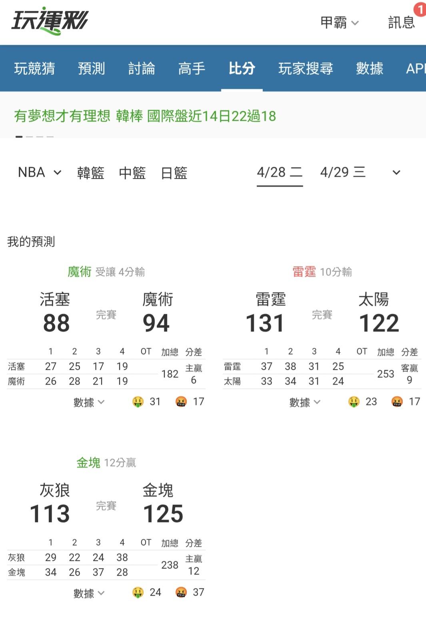
Task: Click 完賽 status in 灰狼 game
Action: pos(106,506)
